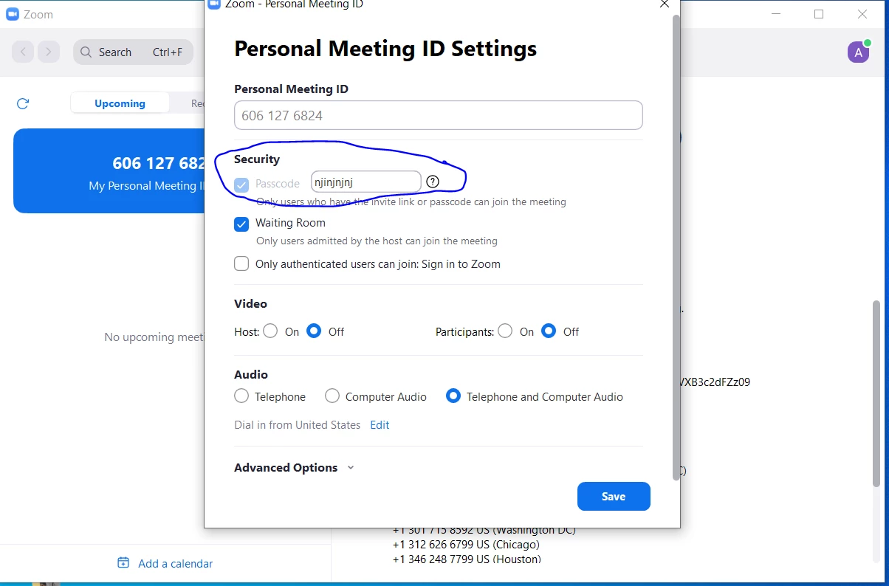Click the forward navigation arrow in Zoom
This screenshot has width=889, height=586.
[x=49, y=52]
